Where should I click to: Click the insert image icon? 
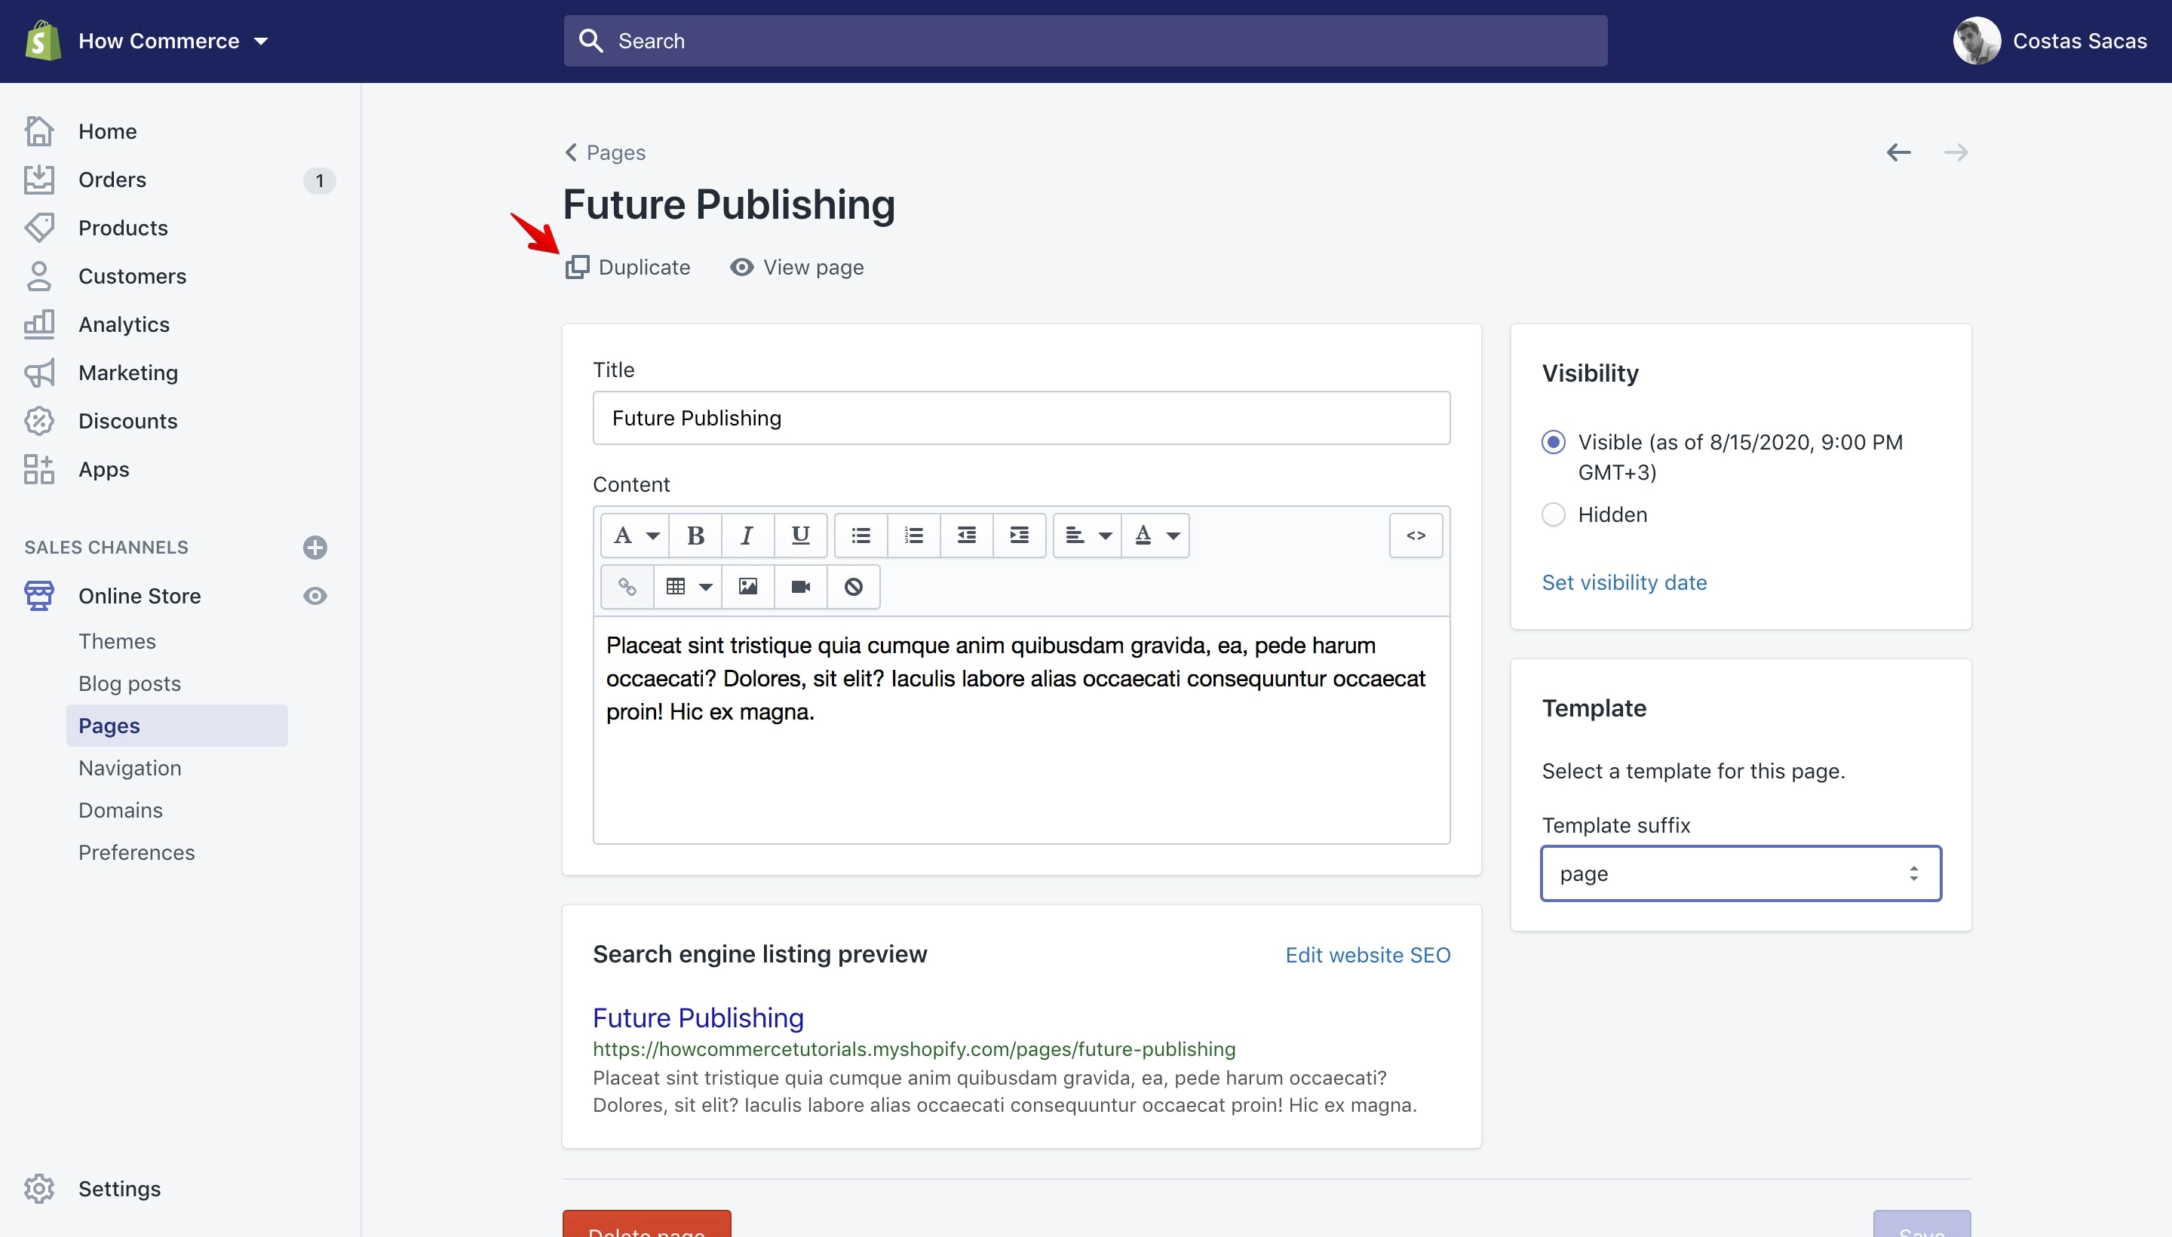click(747, 586)
